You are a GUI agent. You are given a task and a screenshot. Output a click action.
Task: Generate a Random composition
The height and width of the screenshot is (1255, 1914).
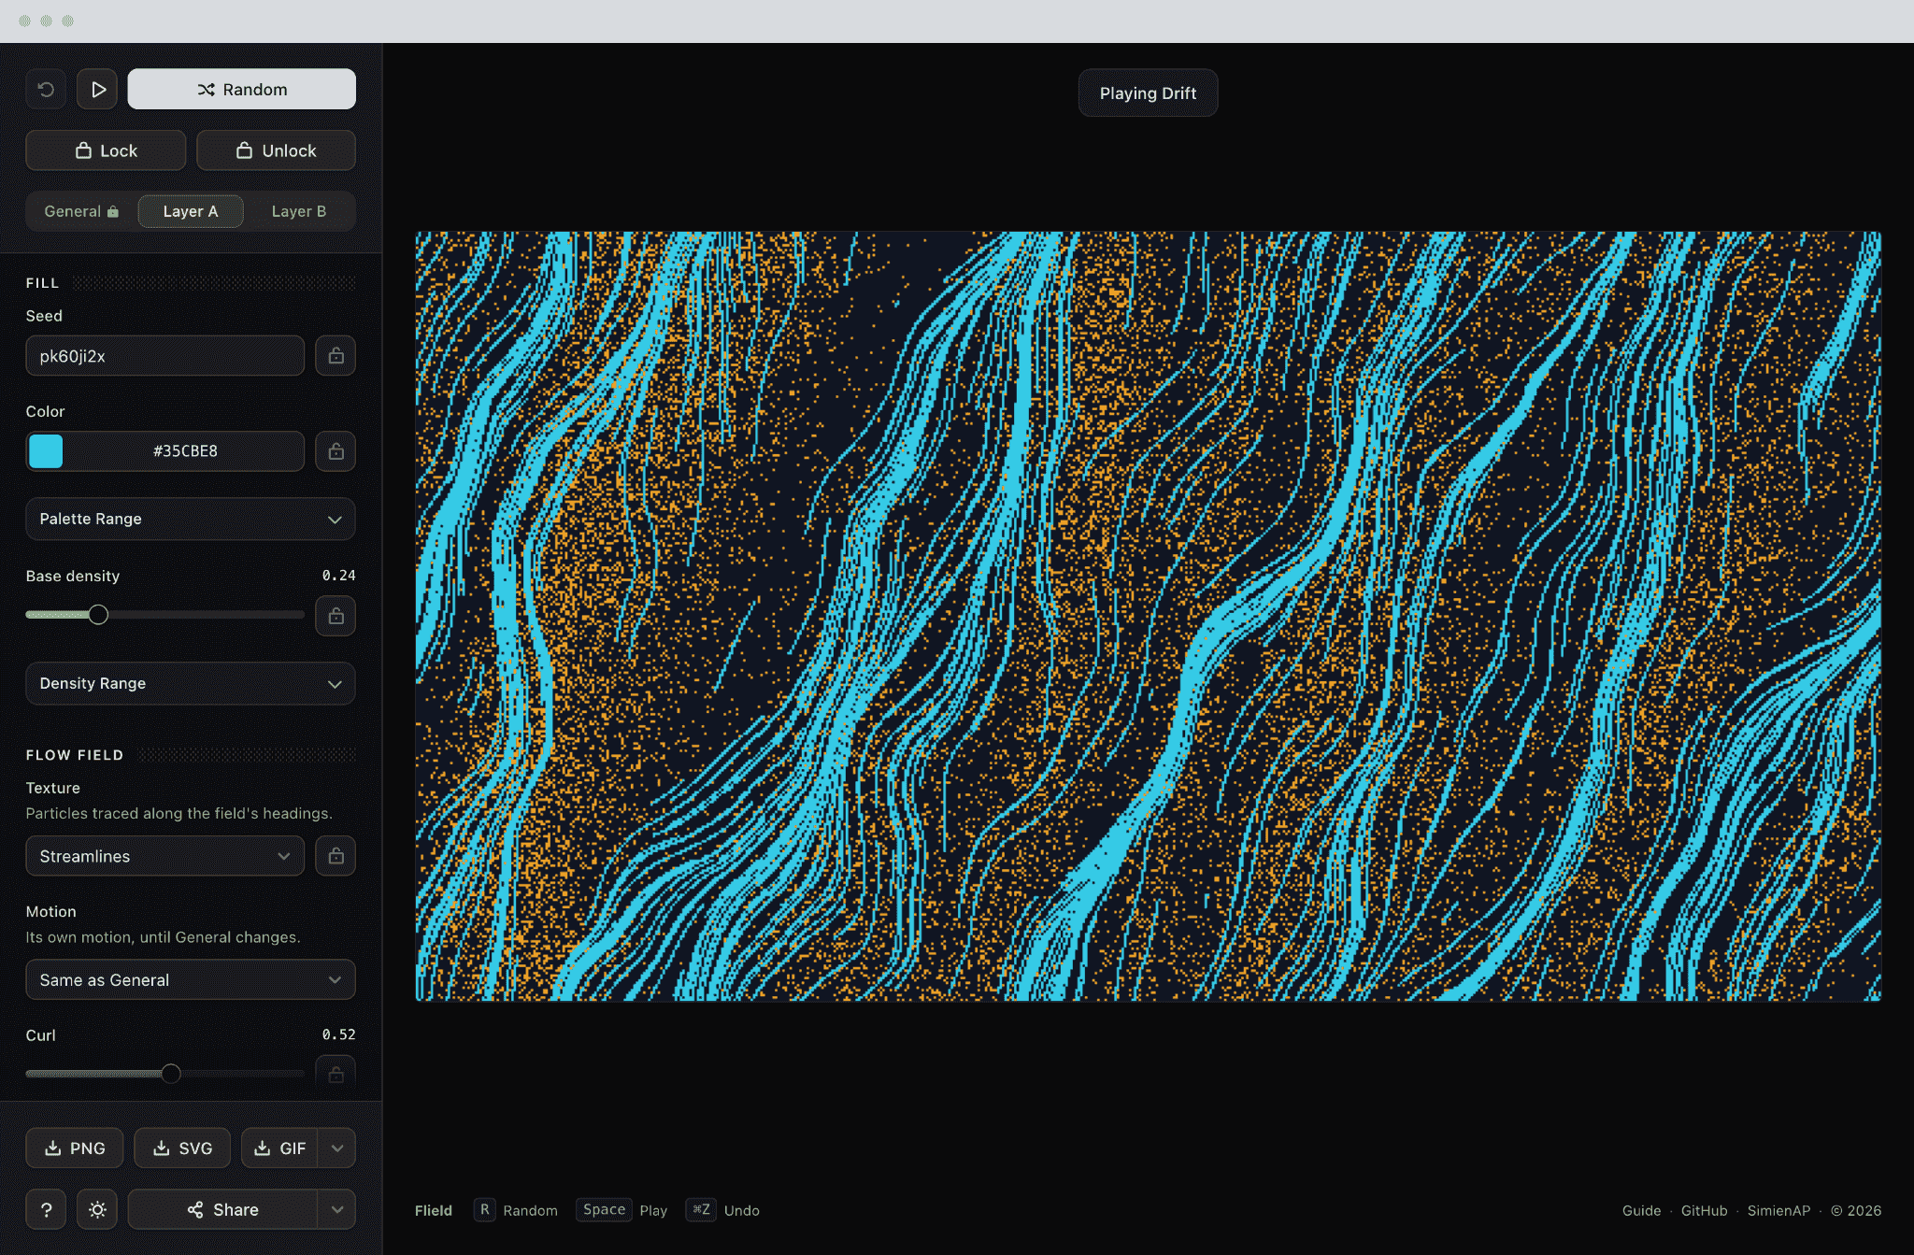click(242, 90)
